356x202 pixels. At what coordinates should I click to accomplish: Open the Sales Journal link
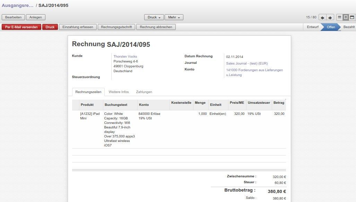(247, 64)
